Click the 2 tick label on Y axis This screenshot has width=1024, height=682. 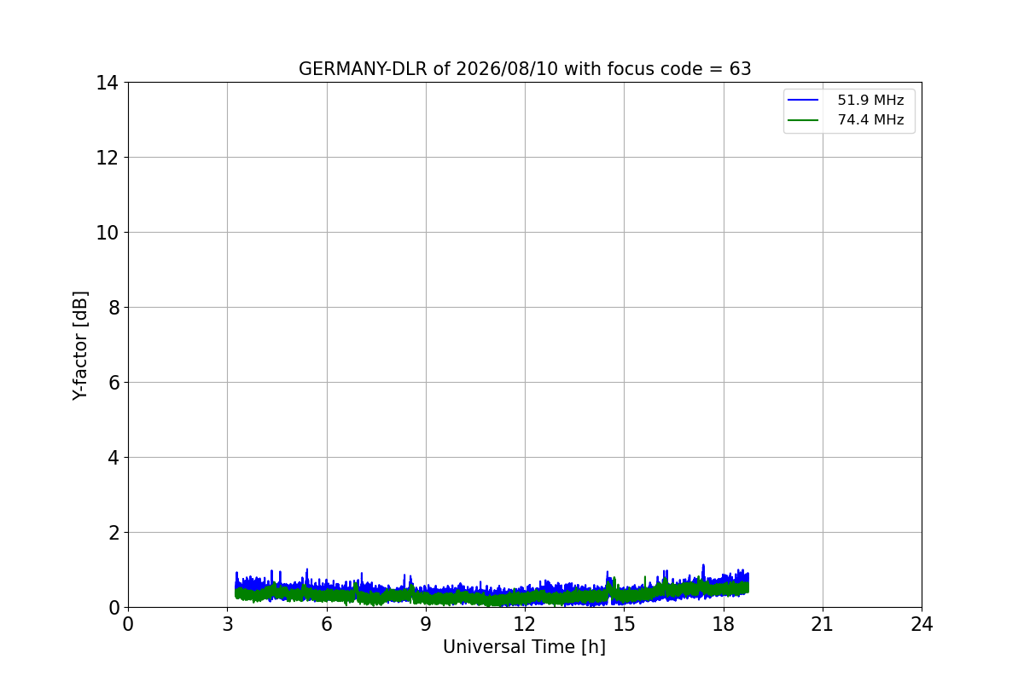point(113,533)
